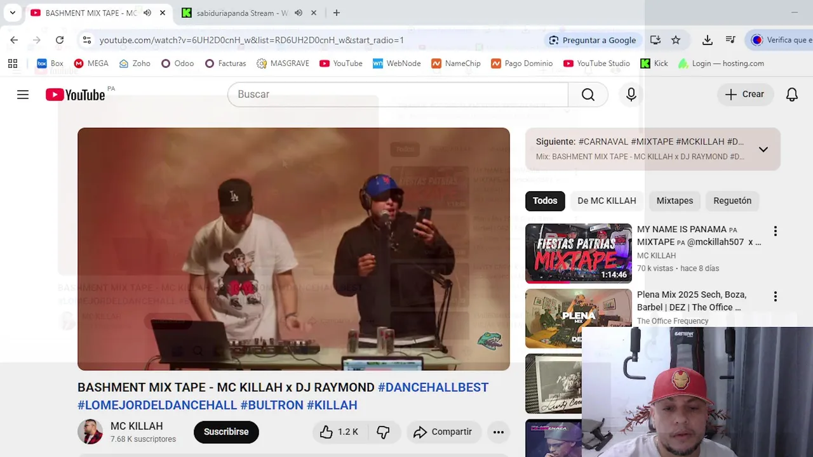Open more actions three-dot menu below video
Viewport: 813px width, 457px height.
pos(499,432)
